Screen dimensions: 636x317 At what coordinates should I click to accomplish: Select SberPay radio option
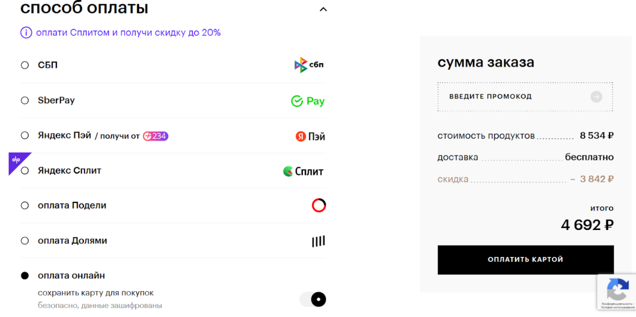click(x=25, y=100)
